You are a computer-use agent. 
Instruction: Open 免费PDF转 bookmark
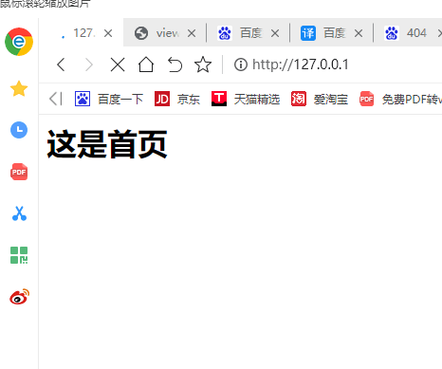tap(400, 99)
